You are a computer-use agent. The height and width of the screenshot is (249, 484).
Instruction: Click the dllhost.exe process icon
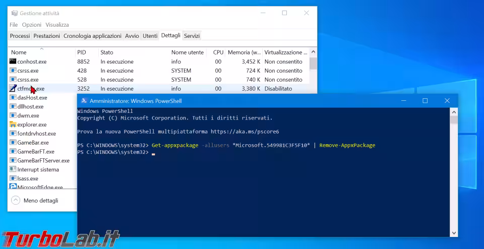(x=13, y=106)
